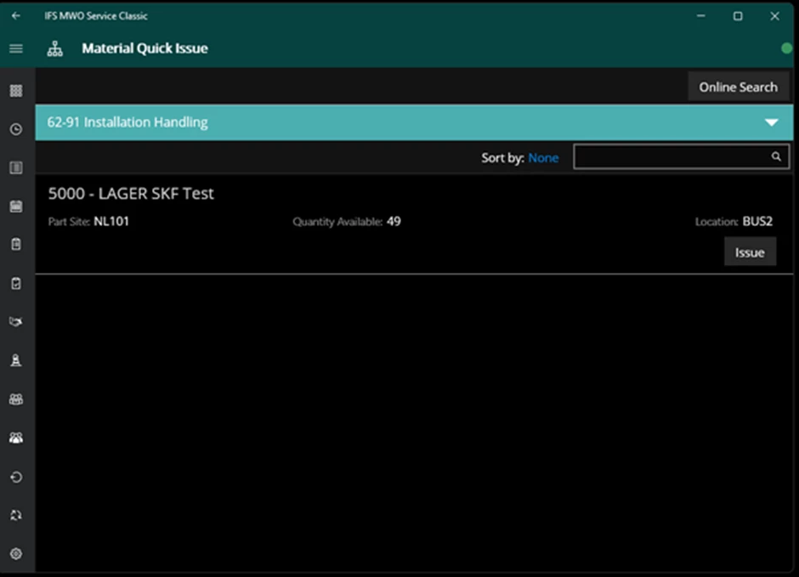Expand the 62-91 Installation Handling dropdown
This screenshot has width=799, height=577.
tap(771, 122)
